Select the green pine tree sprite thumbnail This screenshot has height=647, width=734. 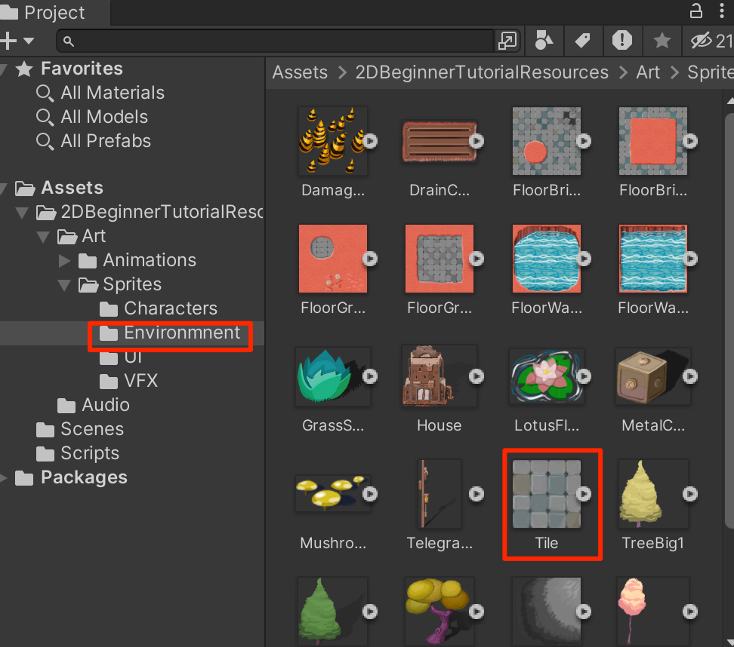333,612
